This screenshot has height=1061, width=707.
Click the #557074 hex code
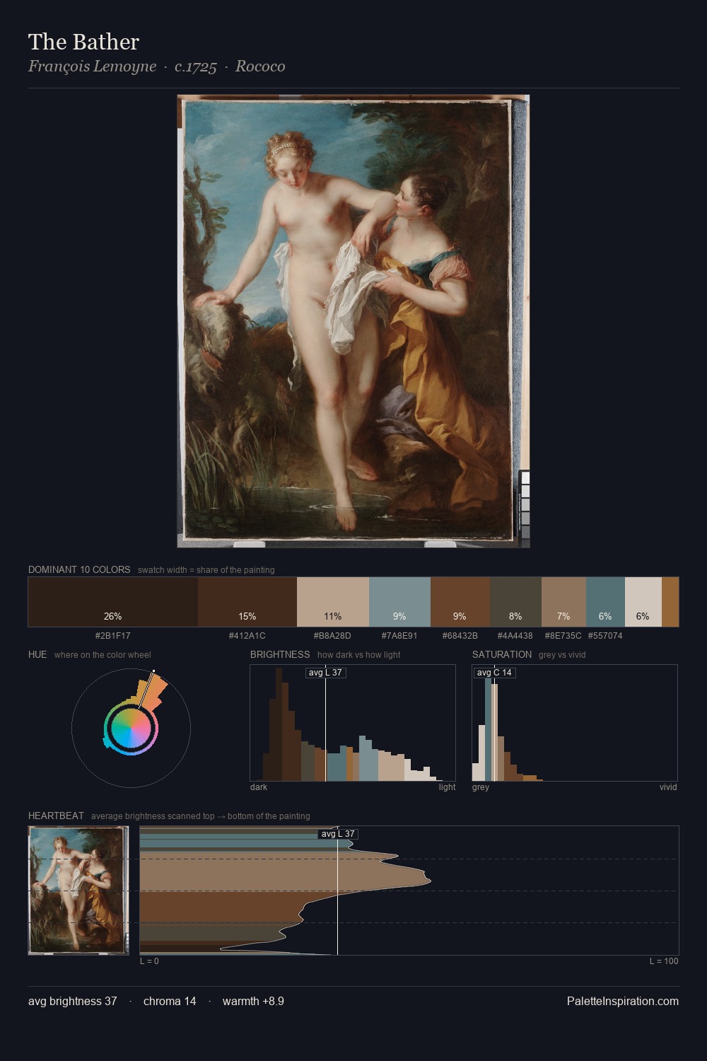[x=605, y=636]
